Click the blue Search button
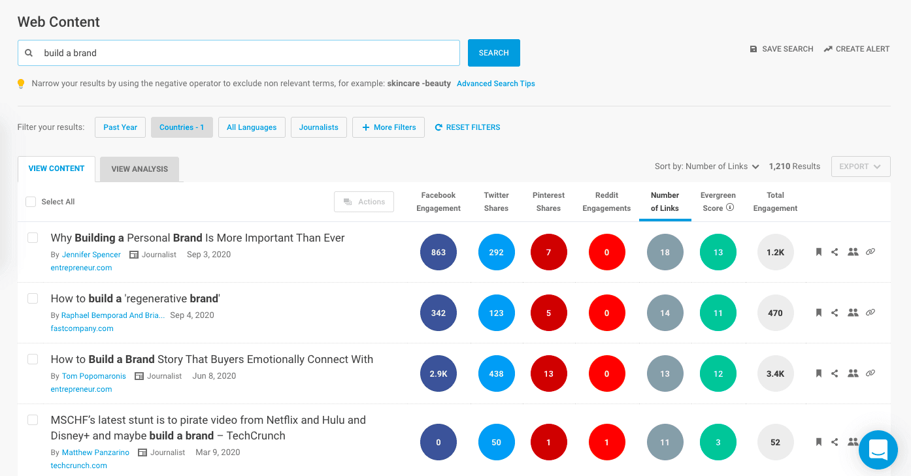Screen dimensions: 911x476 (493, 53)
